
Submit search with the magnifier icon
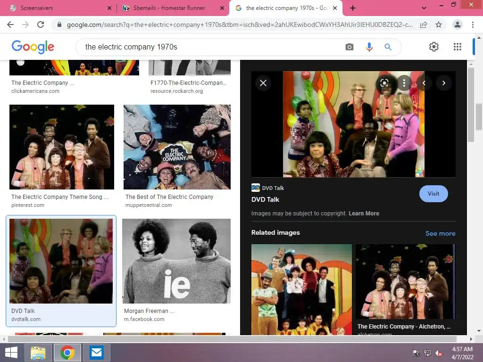[388, 47]
